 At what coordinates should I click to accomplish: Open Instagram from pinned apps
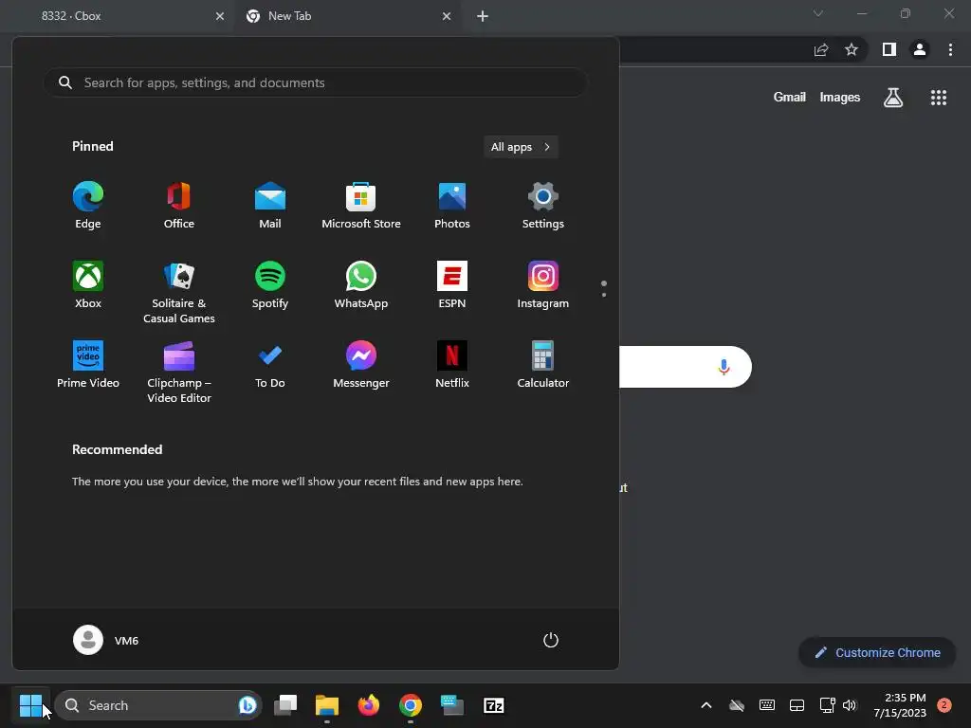(543, 284)
